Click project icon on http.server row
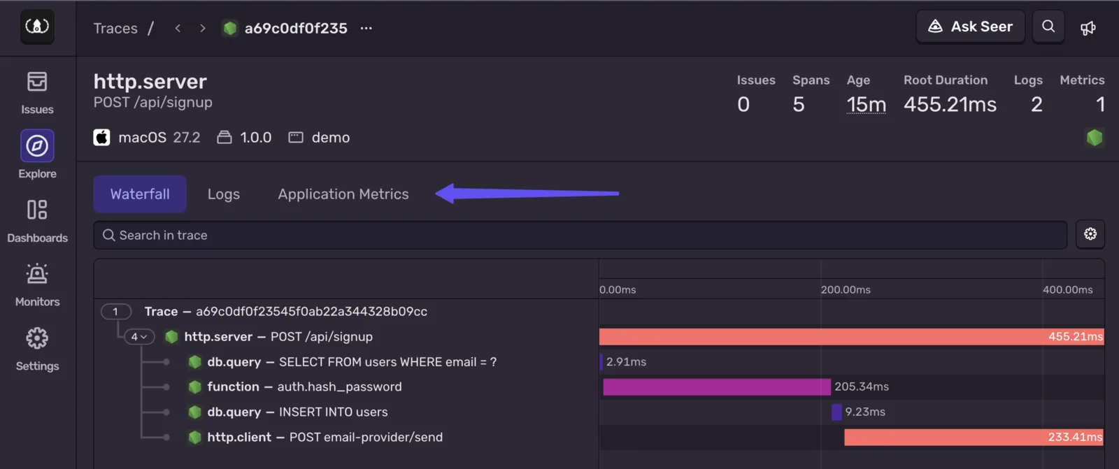 pyautogui.click(x=171, y=337)
